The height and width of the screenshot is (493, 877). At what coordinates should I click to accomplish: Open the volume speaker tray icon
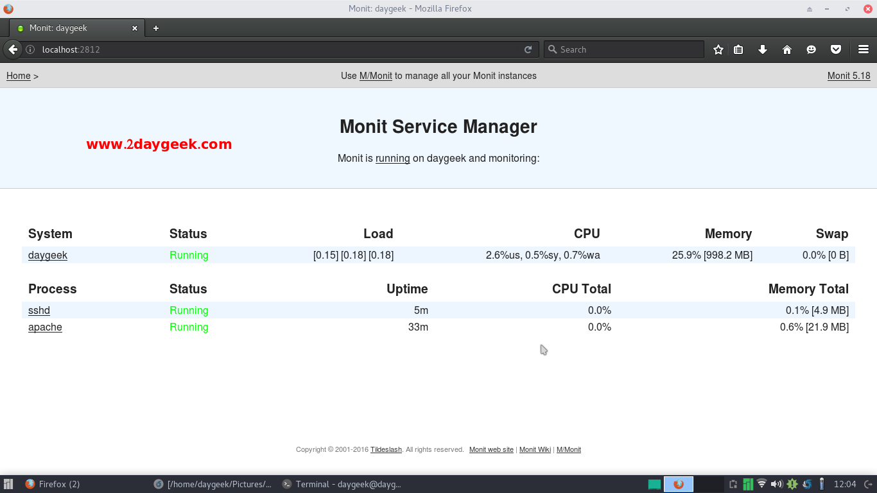pos(777,484)
